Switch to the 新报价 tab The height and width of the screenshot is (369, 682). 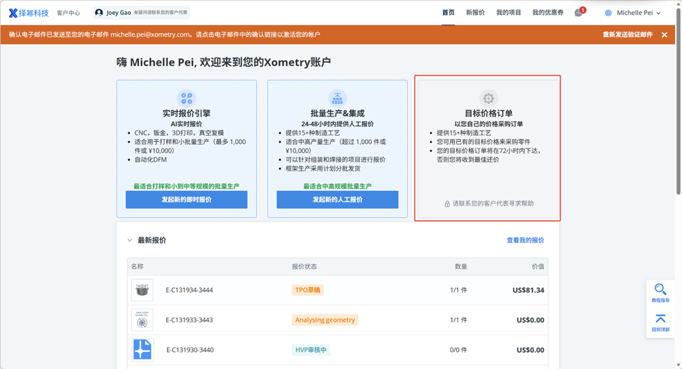click(x=475, y=13)
